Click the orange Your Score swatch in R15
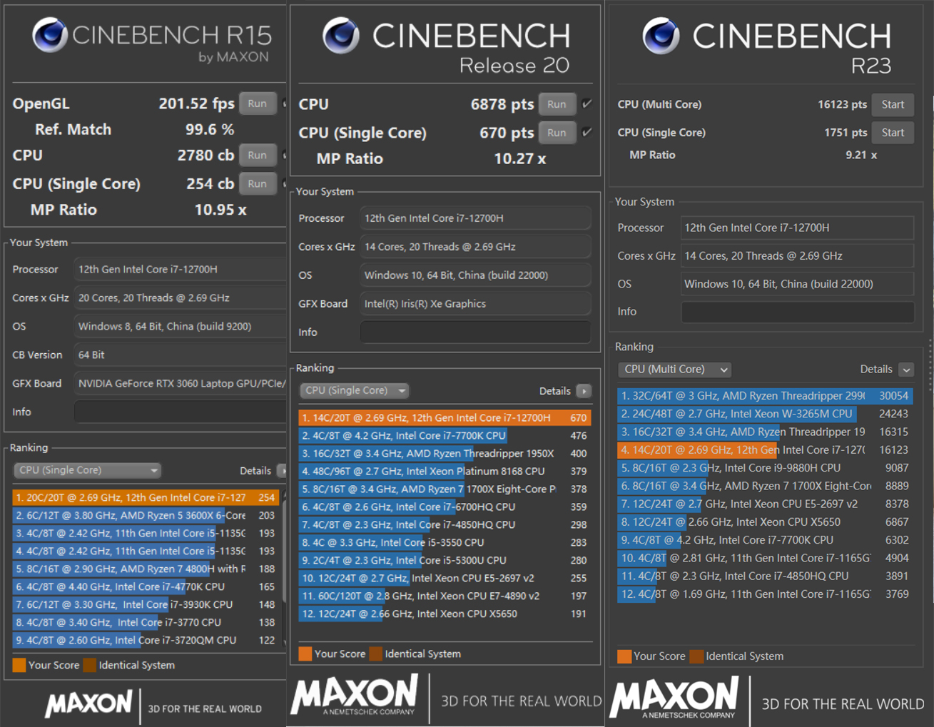The height and width of the screenshot is (727, 934). (x=19, y=665)
